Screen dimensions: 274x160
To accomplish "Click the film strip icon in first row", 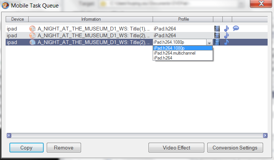I will point(217,29).
